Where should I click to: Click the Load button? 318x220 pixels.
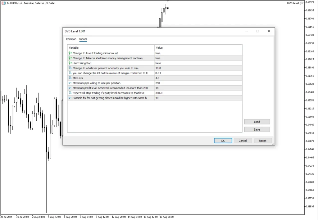pos(257,122)
